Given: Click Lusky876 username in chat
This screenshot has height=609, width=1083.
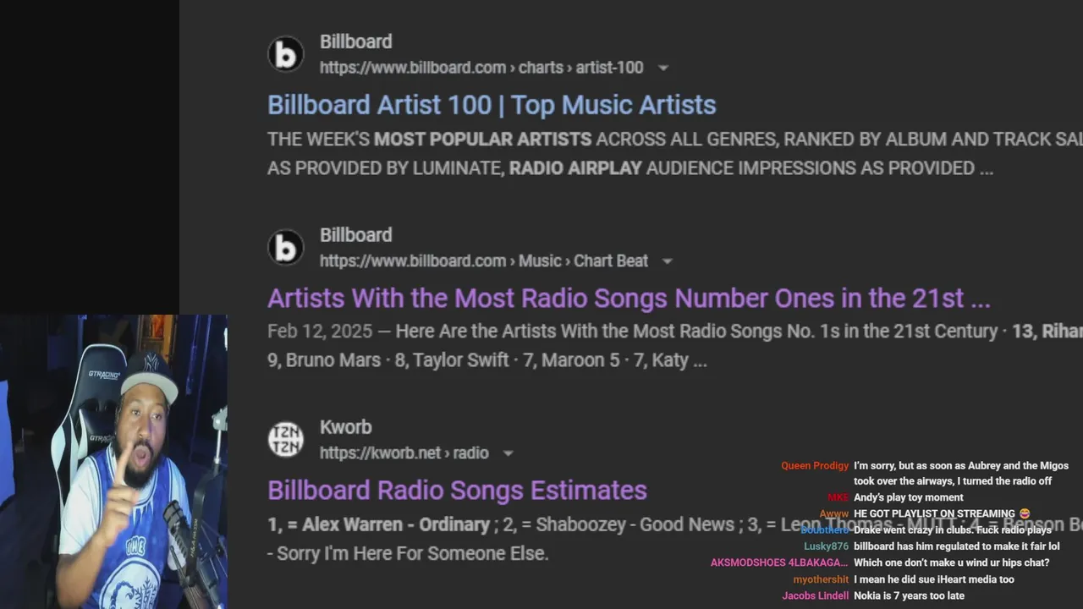Looking at the screenshot, I should pos(826,546).
